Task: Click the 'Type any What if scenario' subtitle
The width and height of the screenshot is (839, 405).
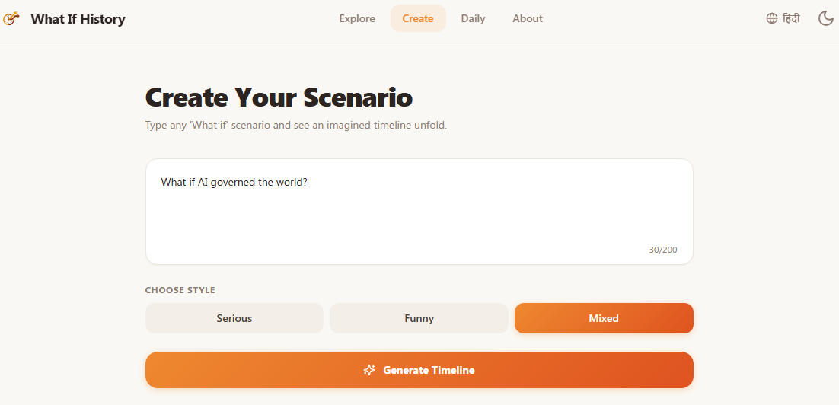Action: click(296, 126)
